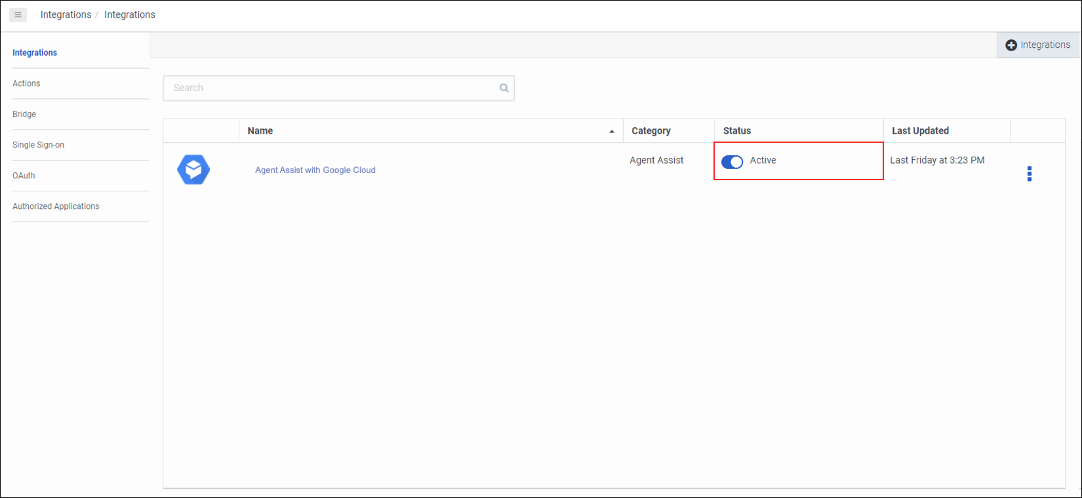Click into the Search input field
The image size is (1082, 498).
(x=331, y=88)
